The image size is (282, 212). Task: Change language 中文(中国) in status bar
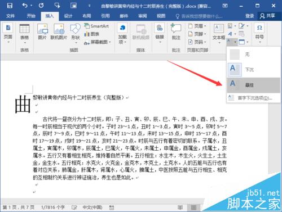tap(92, 208)
